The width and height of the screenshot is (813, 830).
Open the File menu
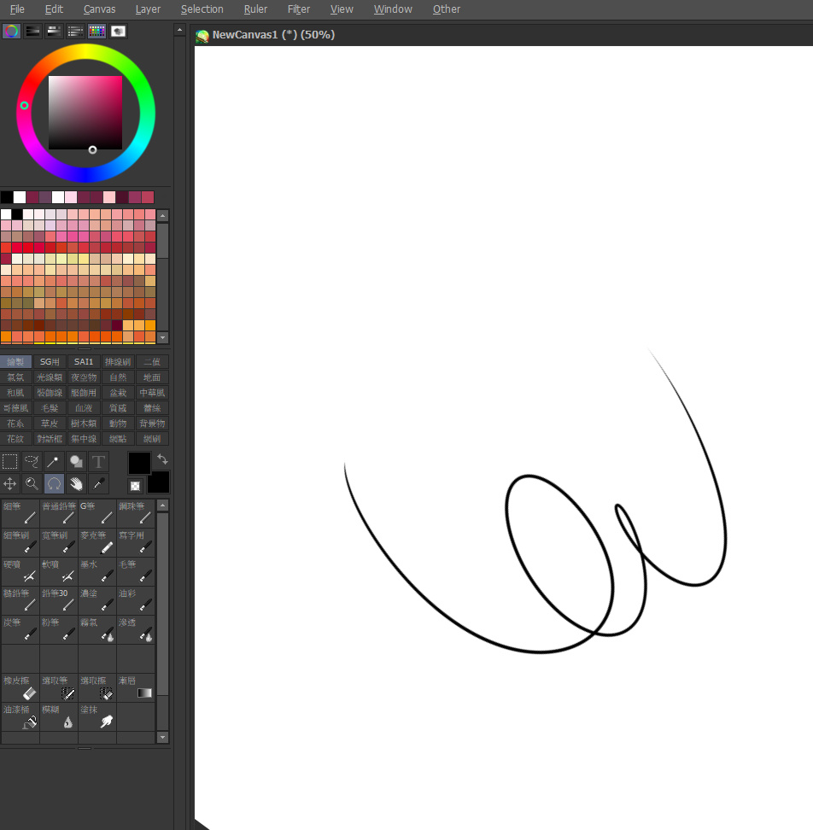coord(17,9)
